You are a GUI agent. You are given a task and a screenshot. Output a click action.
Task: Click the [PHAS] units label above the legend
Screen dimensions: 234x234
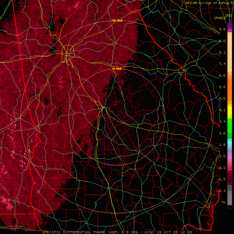click(220, 18)
